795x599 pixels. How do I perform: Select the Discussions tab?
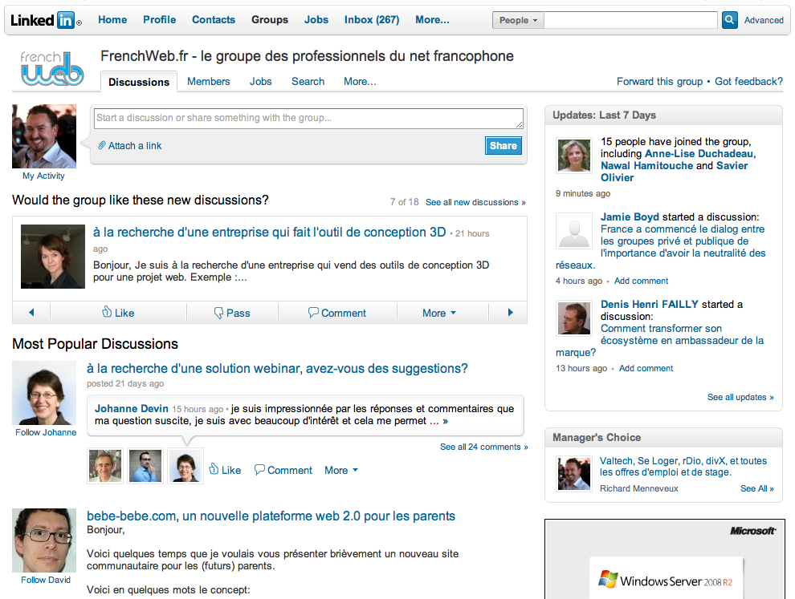(139, 82)
